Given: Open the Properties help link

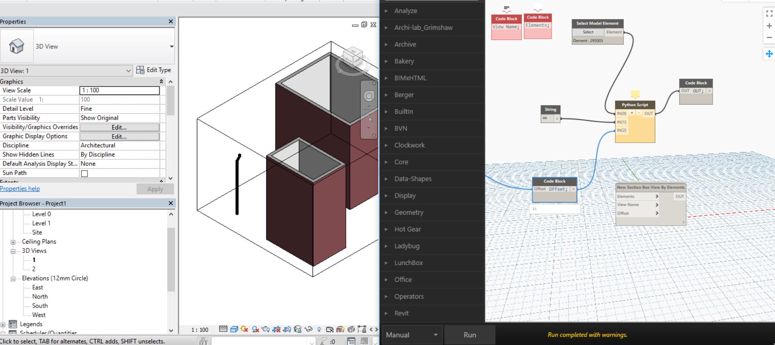Looking at the screenshot, I should coord(20,189).
